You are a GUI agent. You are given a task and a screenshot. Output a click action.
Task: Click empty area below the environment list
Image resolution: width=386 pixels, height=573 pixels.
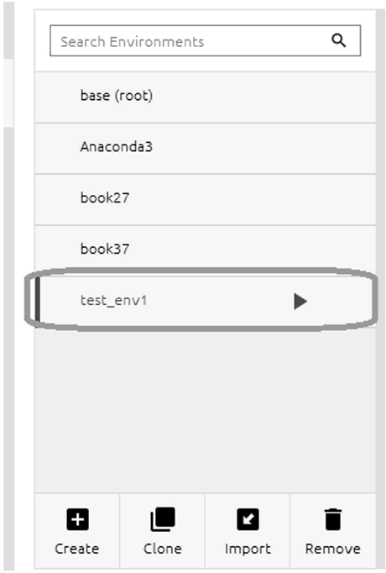tap(205, 409)
